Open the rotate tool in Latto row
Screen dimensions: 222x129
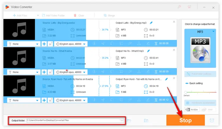[x=112, y=43]
